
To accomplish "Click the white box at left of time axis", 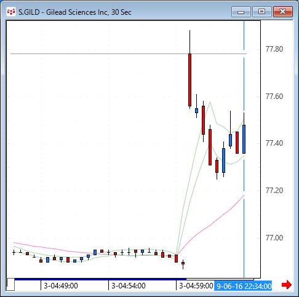I will point(10,284).
